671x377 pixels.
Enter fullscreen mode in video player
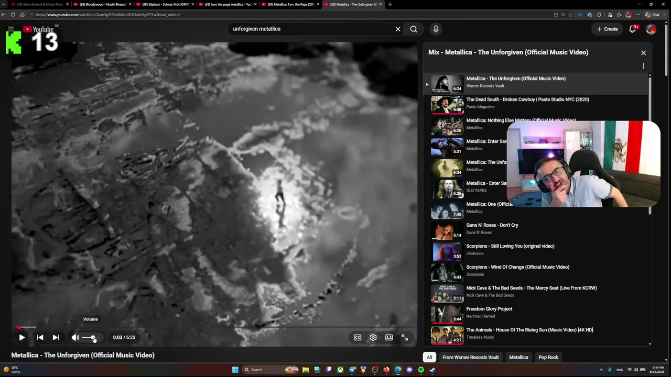click(405, 338)
